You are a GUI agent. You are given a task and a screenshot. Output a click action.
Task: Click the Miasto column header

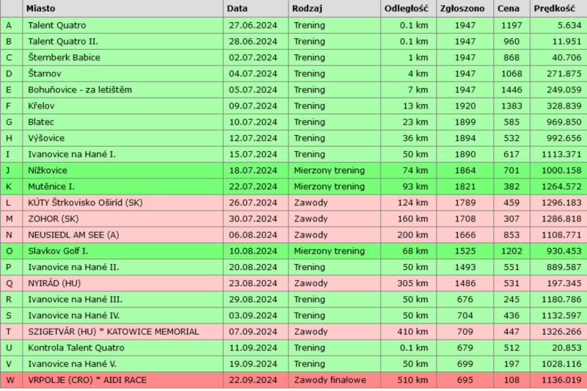coord(43,9)
